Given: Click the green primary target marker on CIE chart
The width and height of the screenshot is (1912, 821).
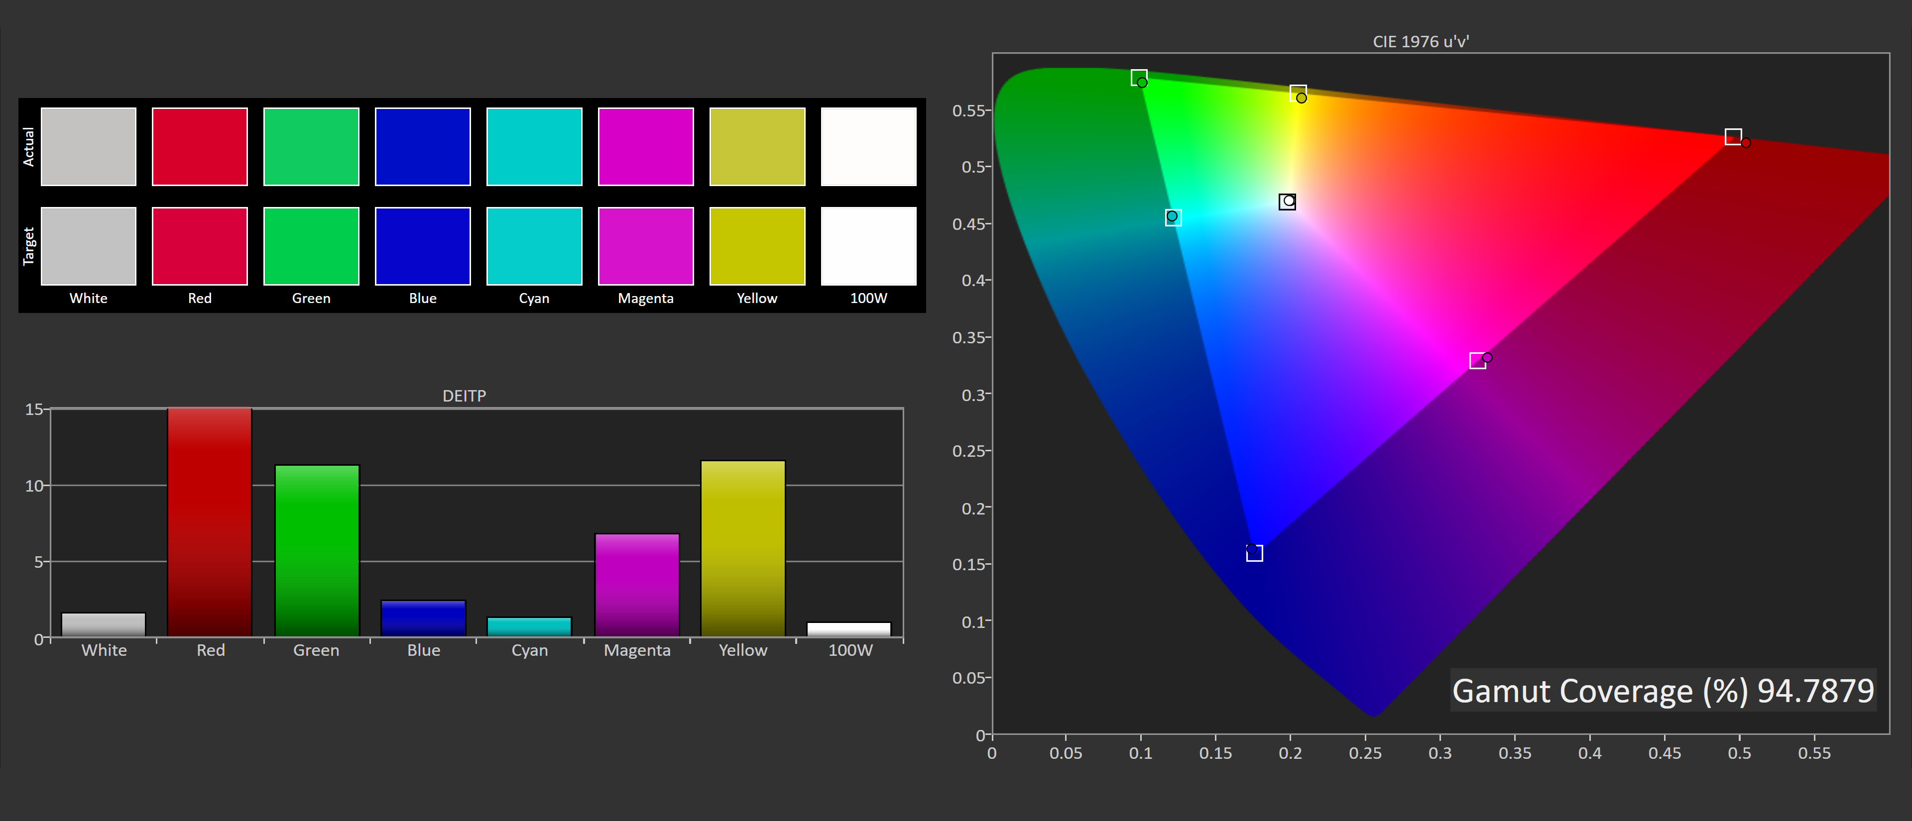Looking at the screenshot, I should (x=1139, y=77).
